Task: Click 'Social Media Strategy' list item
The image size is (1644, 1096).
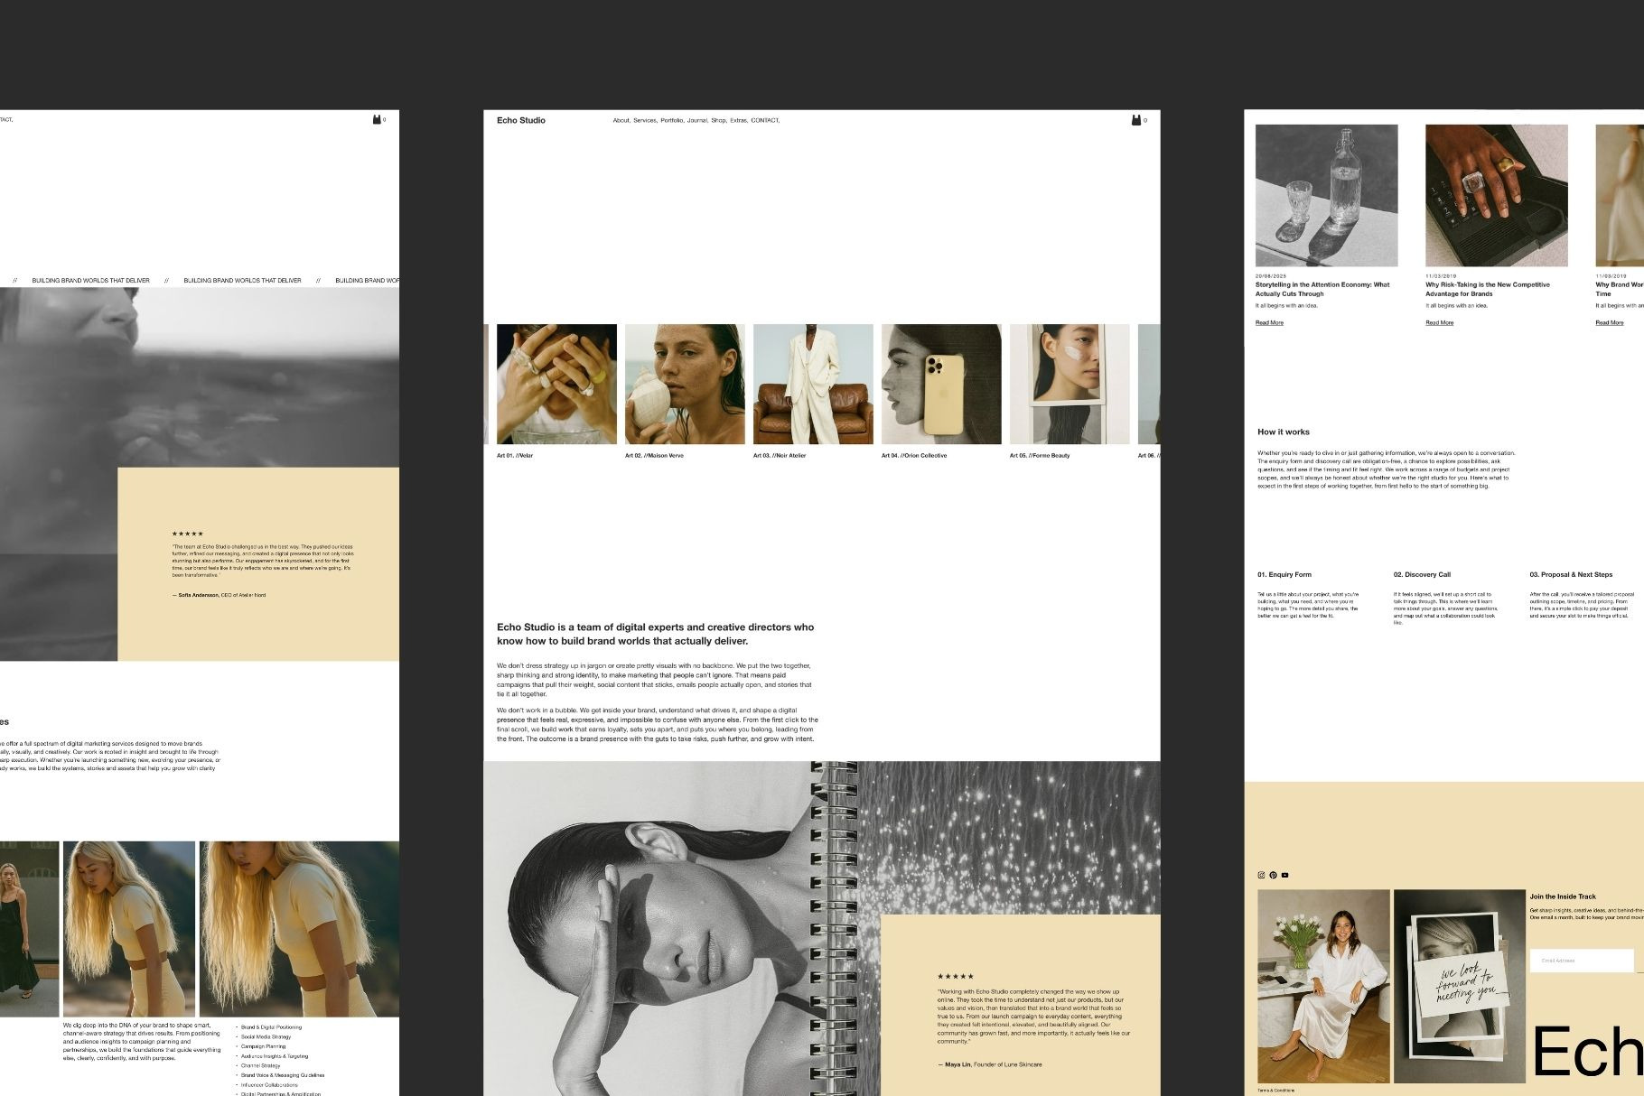Action: pyautogui.click(x=266, y=1037)
